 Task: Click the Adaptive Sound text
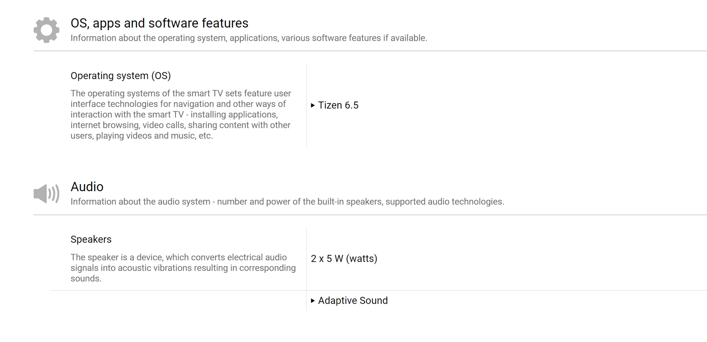353,301
